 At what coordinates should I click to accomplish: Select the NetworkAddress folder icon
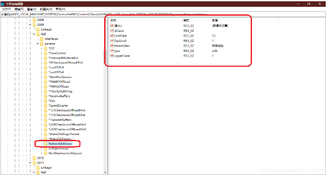(x=45, y=144)
